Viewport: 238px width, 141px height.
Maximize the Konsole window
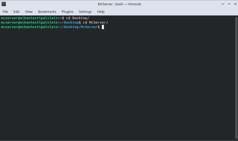click(229, 4)
